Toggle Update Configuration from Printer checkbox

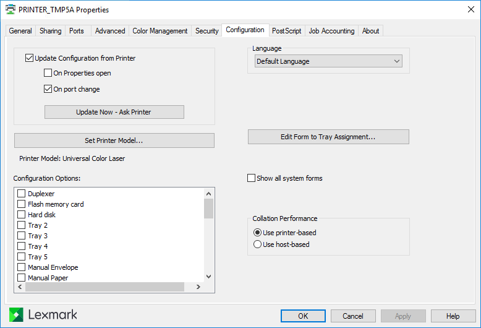29,58
